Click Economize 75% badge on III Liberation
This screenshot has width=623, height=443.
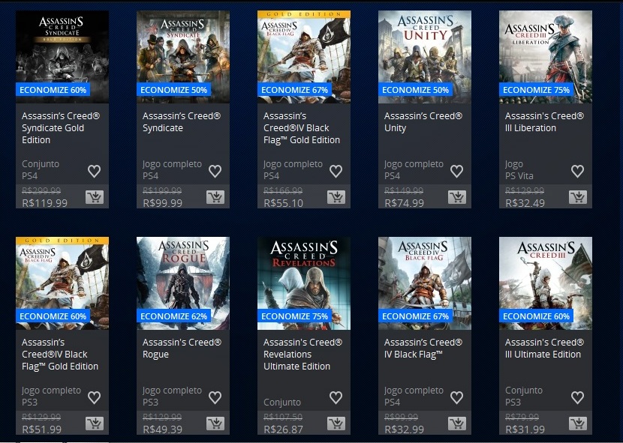536,90
